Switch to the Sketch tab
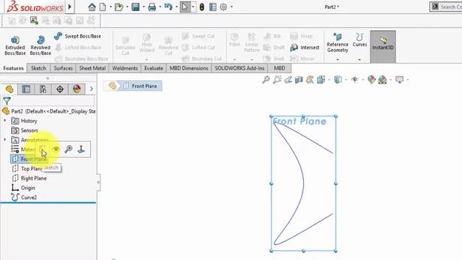The image size is (462, 260). 38,69
